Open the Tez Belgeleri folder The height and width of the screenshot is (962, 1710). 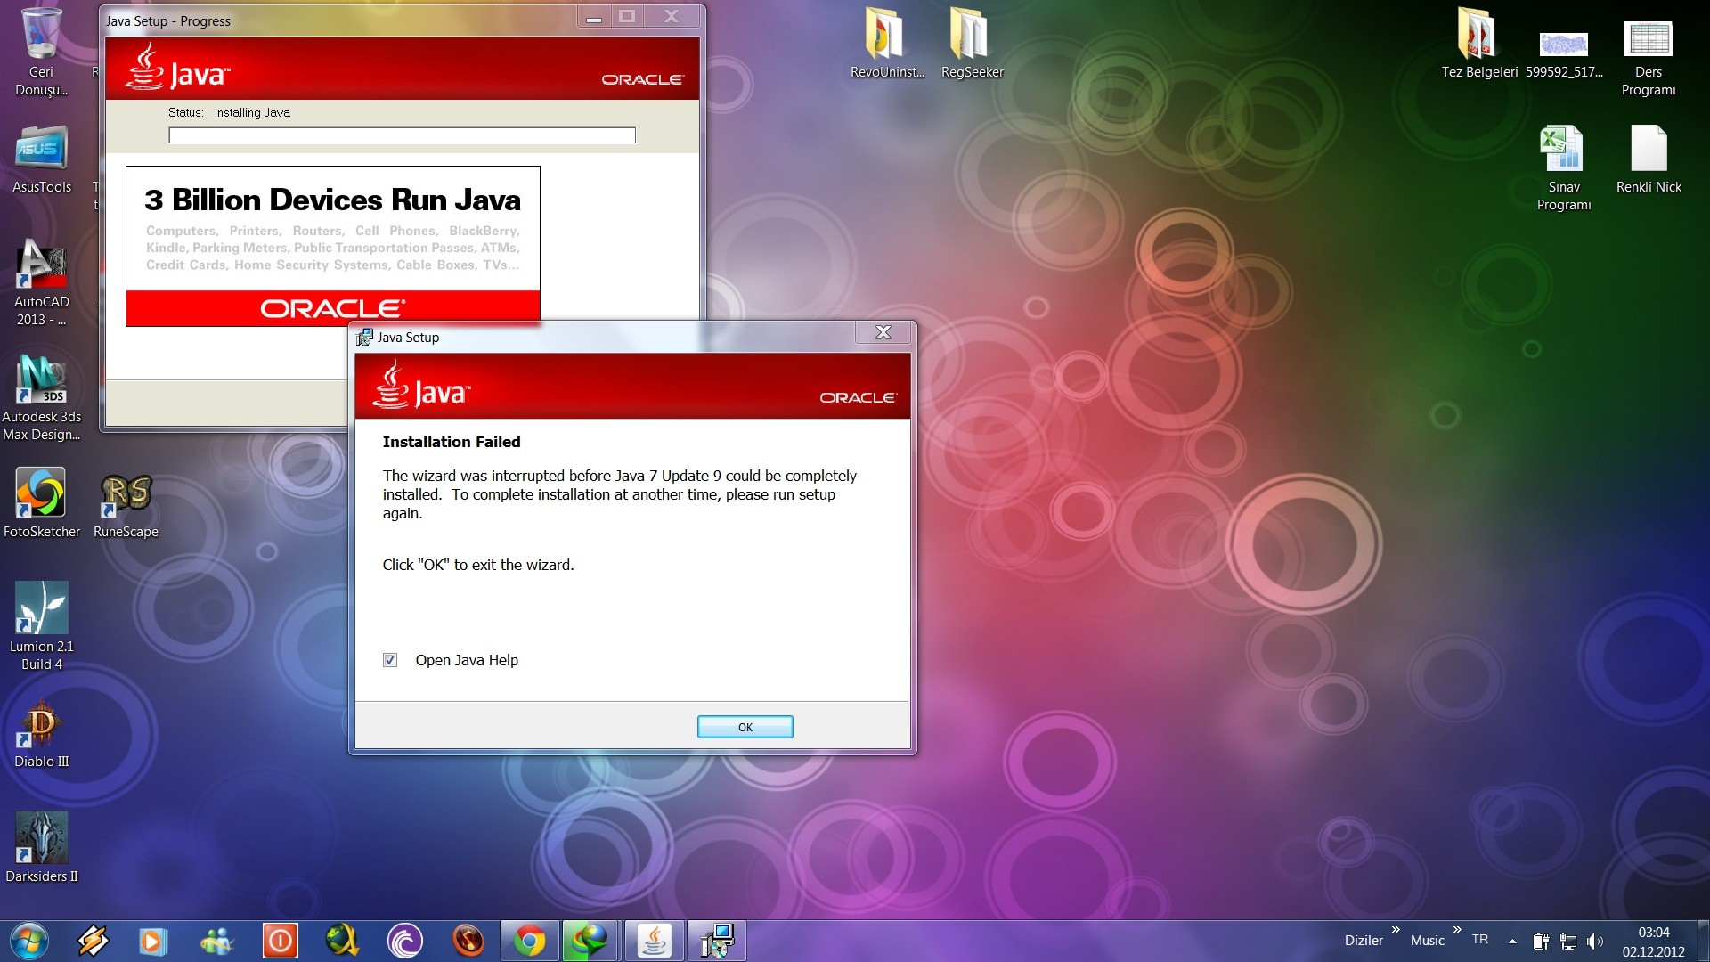[x=1478, y=44]
